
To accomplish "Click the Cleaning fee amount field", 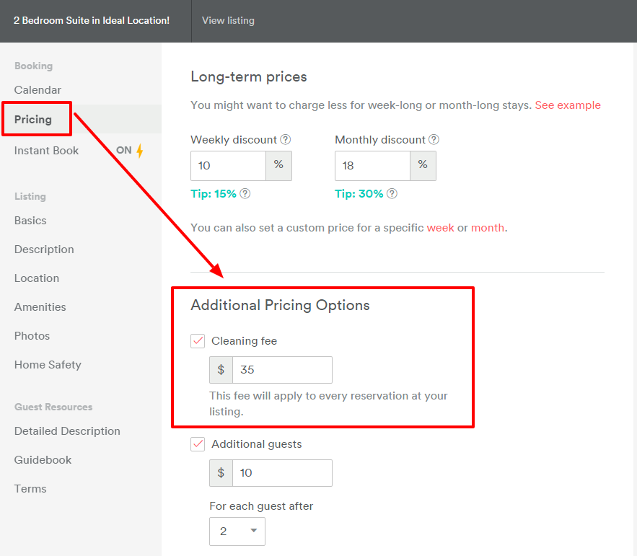I will pos(282,370).
